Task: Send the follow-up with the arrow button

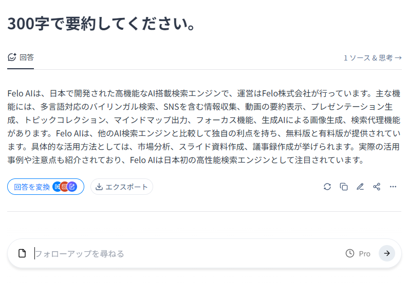Action: pos(386,253)
